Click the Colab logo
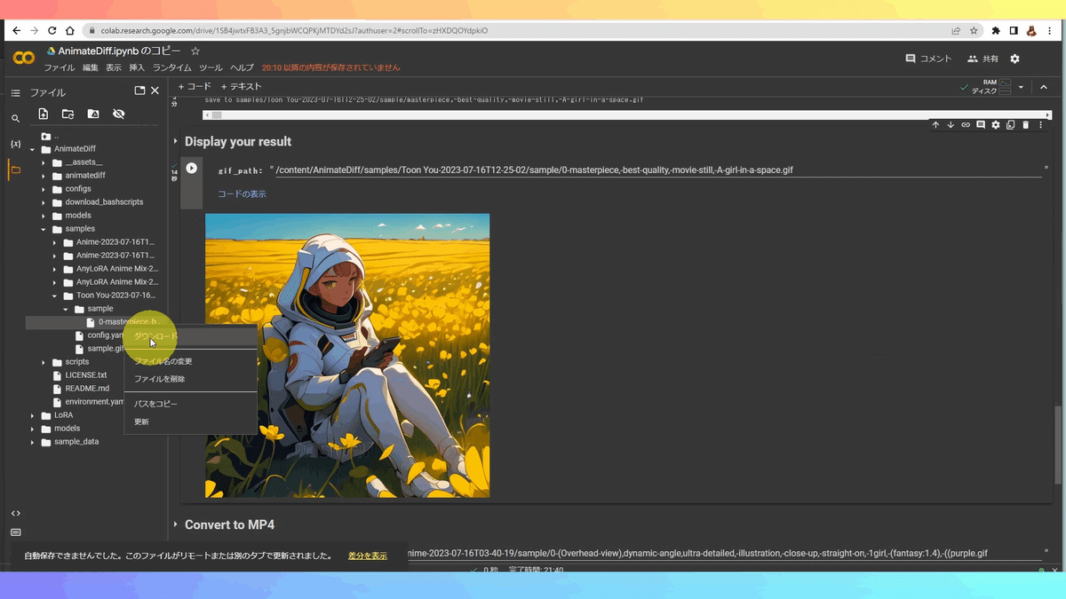 [24, 58]
